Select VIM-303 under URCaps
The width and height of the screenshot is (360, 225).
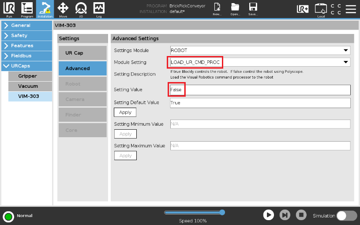30,96
